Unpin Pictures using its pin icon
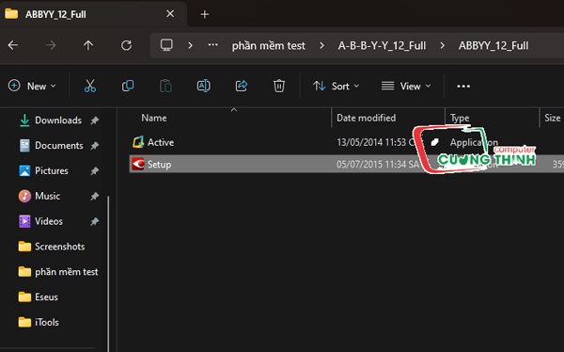Image resolution: width=564 pixels, height=352 pixels. pos(95,170)
